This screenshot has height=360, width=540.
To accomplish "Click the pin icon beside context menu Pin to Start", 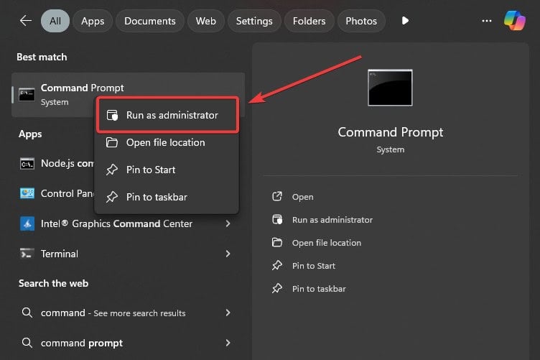I will pyautogui.click(x=112, y=170).
